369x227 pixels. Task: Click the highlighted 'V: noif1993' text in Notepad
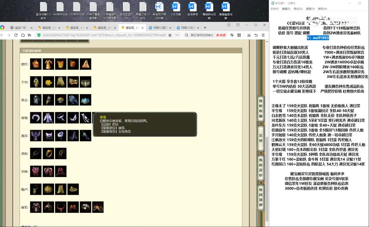click(318, 38)
